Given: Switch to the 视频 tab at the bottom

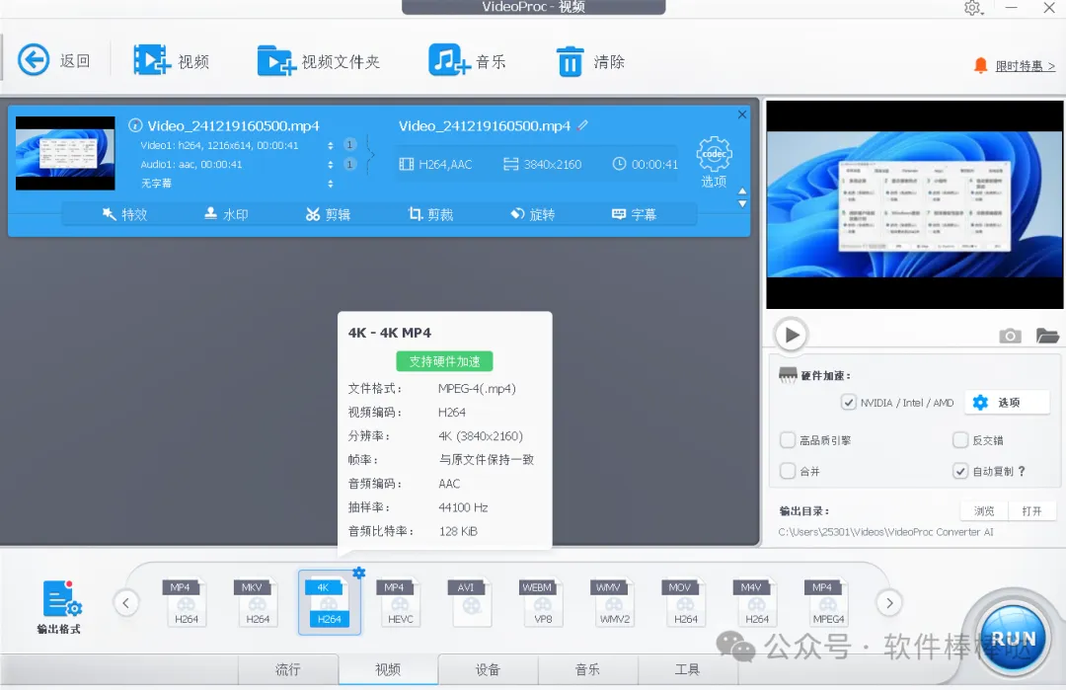Looking at the screenshot, I should pyautogui.click(x=388, y=669).
